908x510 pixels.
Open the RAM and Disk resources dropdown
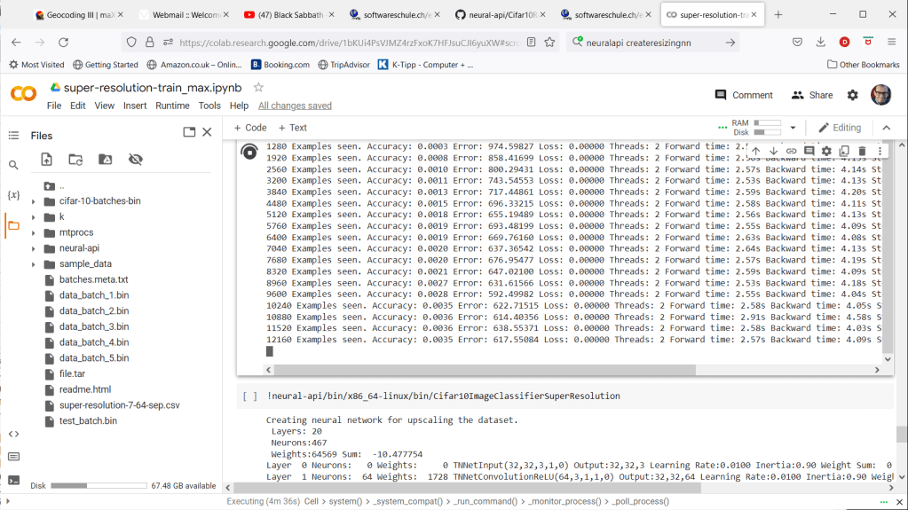click(x=793, y=128)
